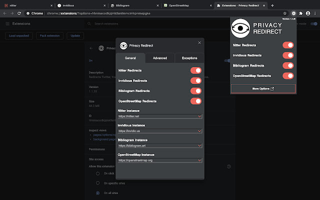This screenshot has height=200, width=320.
Task: Reload the page using the refresh icon
Action: coord(18,13)
